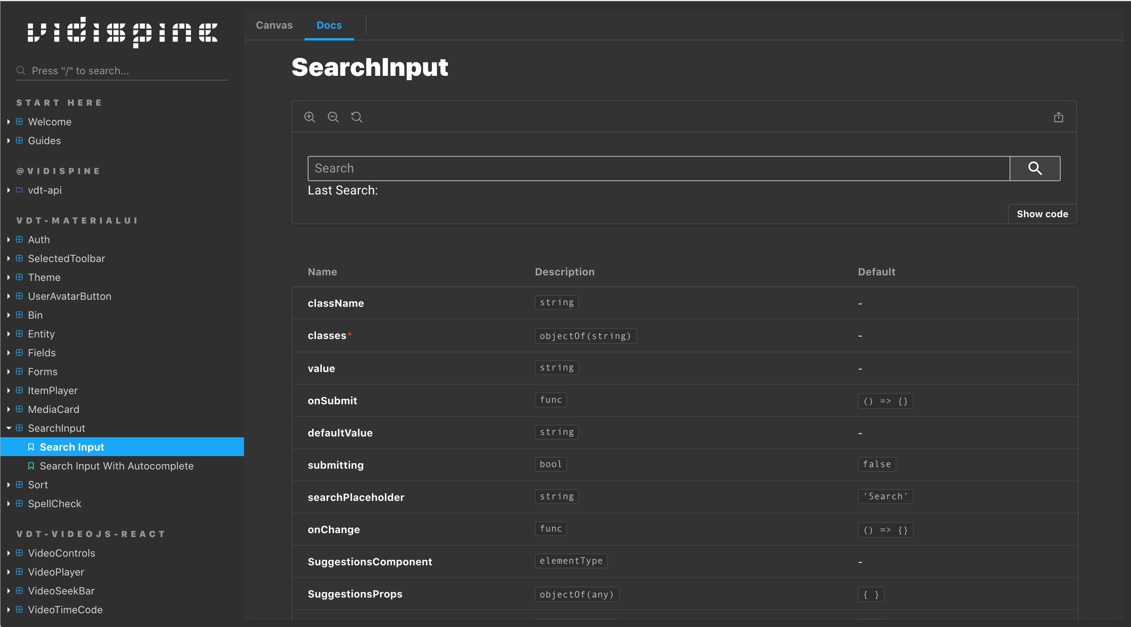This screenshot has width=1131, height=627.
Task: Select the Docs tab
Action: 329,25
